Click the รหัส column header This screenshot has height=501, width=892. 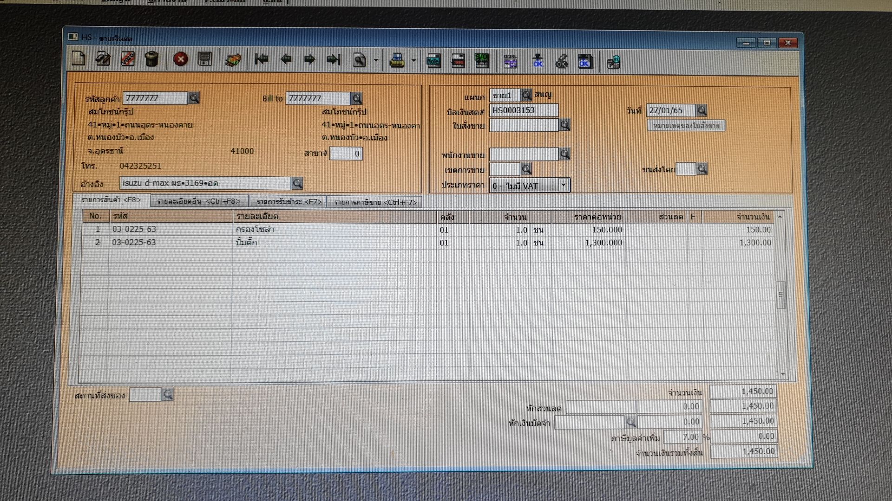click(x=171, y=216)
